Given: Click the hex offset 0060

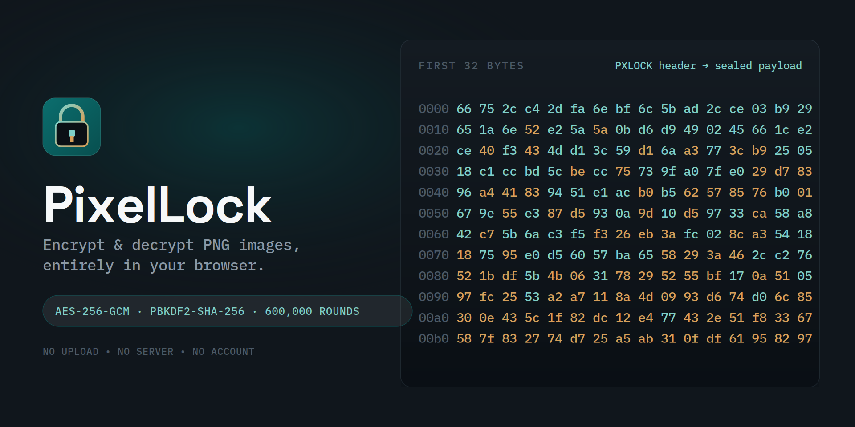Looking at the screenshot, I should (x=434, y=234).
